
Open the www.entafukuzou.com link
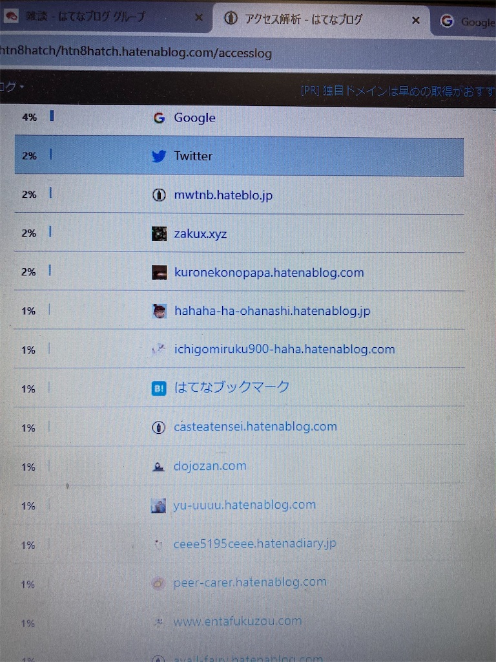pos(238,621)
